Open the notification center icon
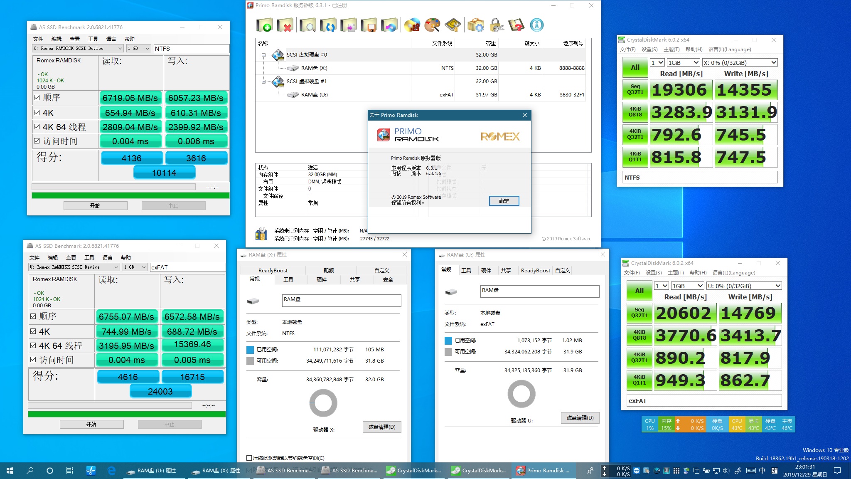The height and width of the screenshot is (479, 851). 838,471
